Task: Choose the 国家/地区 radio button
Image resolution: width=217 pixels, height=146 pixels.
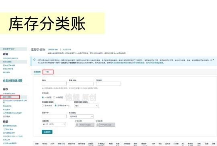Action: coord(43,106)
